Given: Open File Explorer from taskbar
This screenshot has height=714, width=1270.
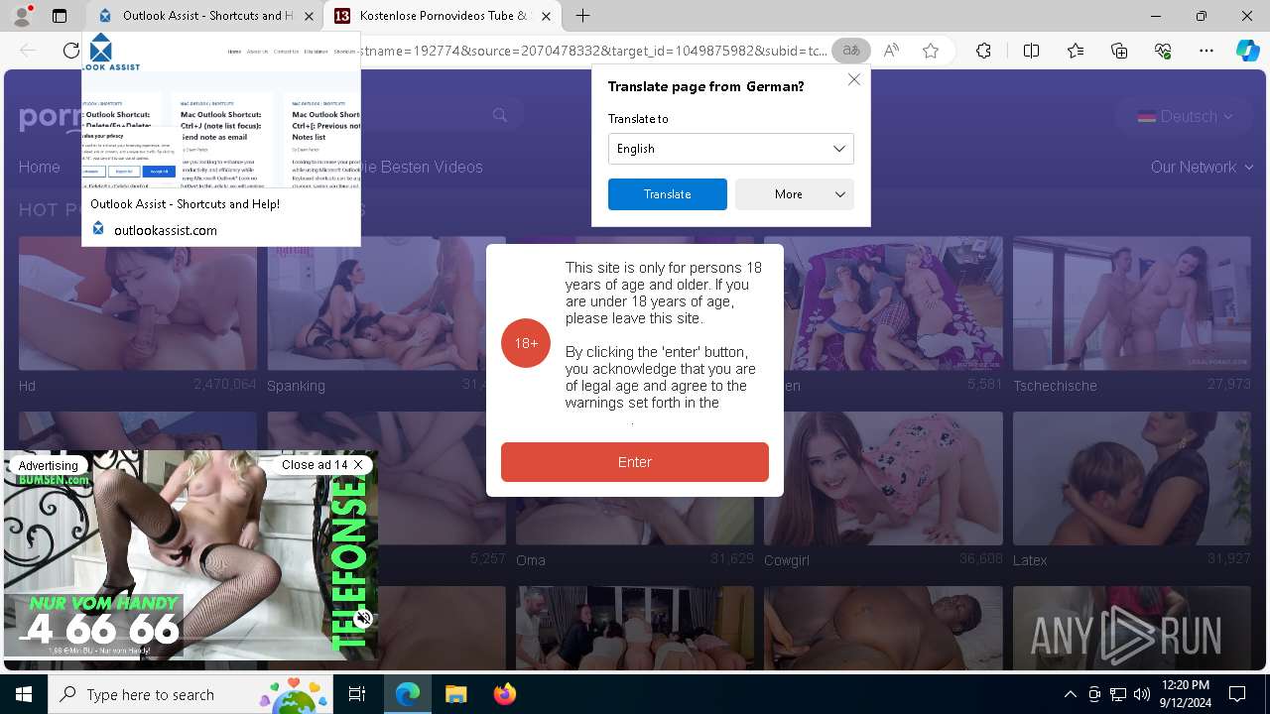Looking at the screenshot, I should [x=455, y=694].
